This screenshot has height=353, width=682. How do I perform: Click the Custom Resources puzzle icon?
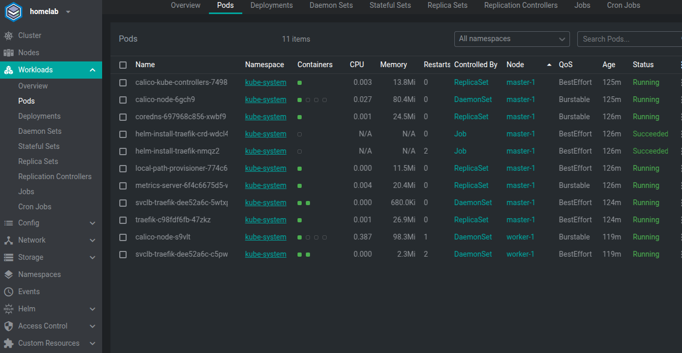[x=8, y=343]
